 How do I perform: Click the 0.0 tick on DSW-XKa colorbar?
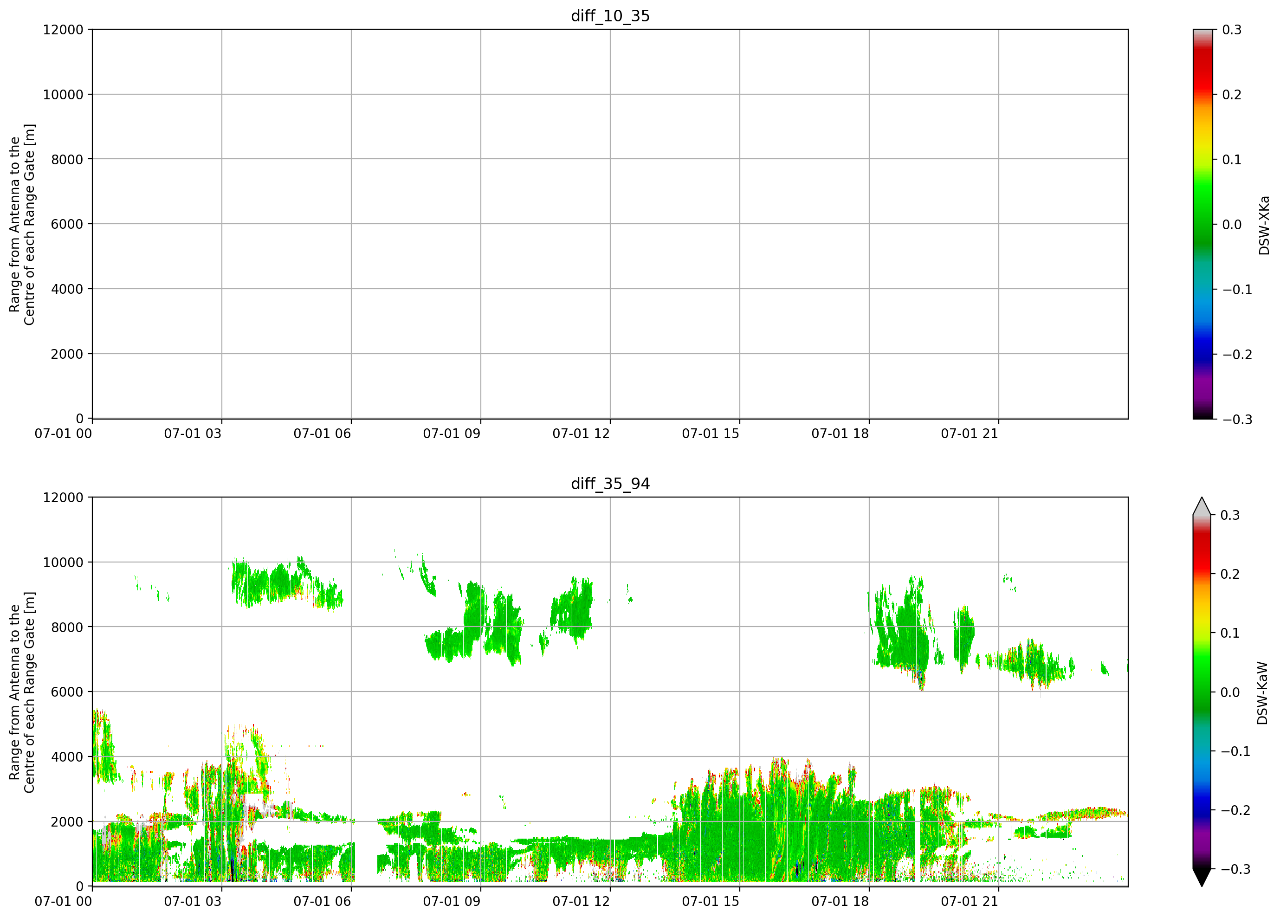tap(1232, 225)
